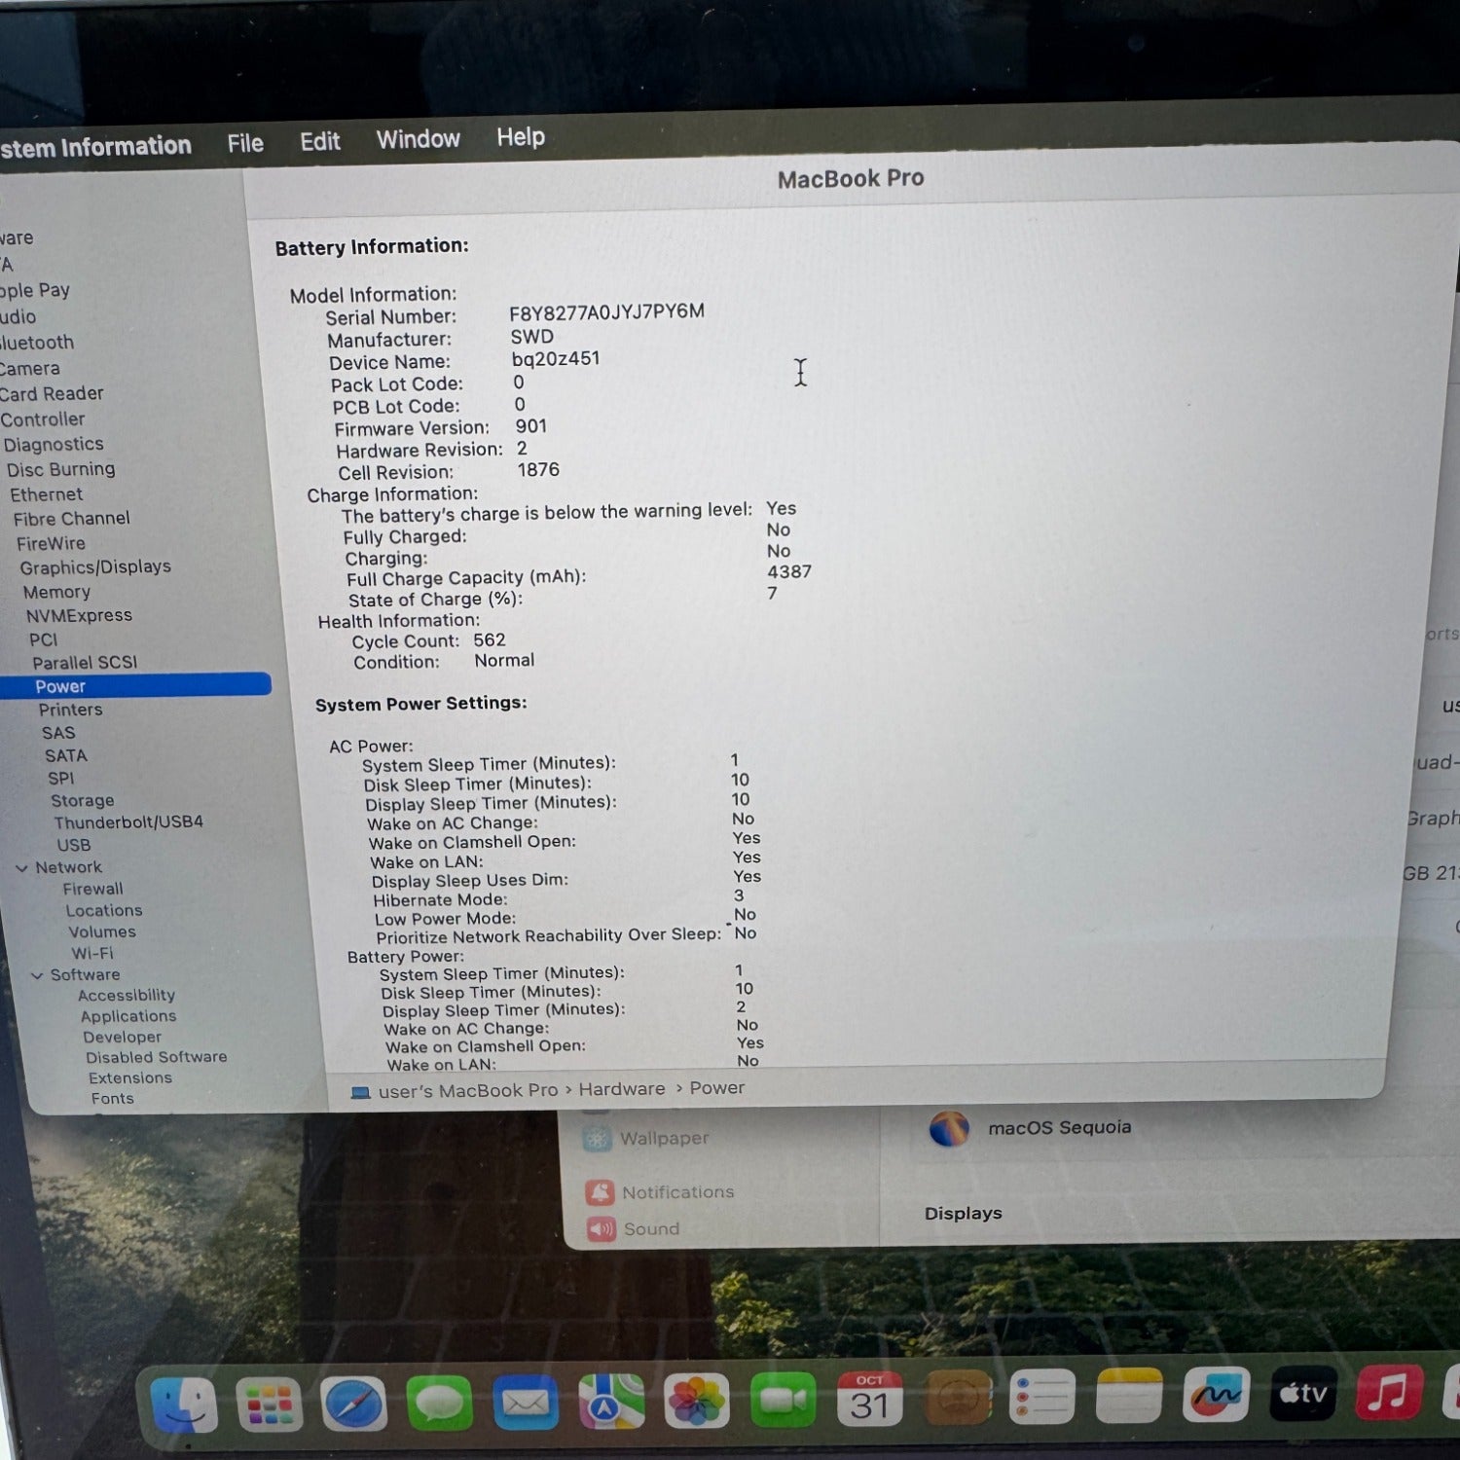Open the Mail app icon
The height and width of the screenshot is (1460, 1460).
pos(525,1404)
